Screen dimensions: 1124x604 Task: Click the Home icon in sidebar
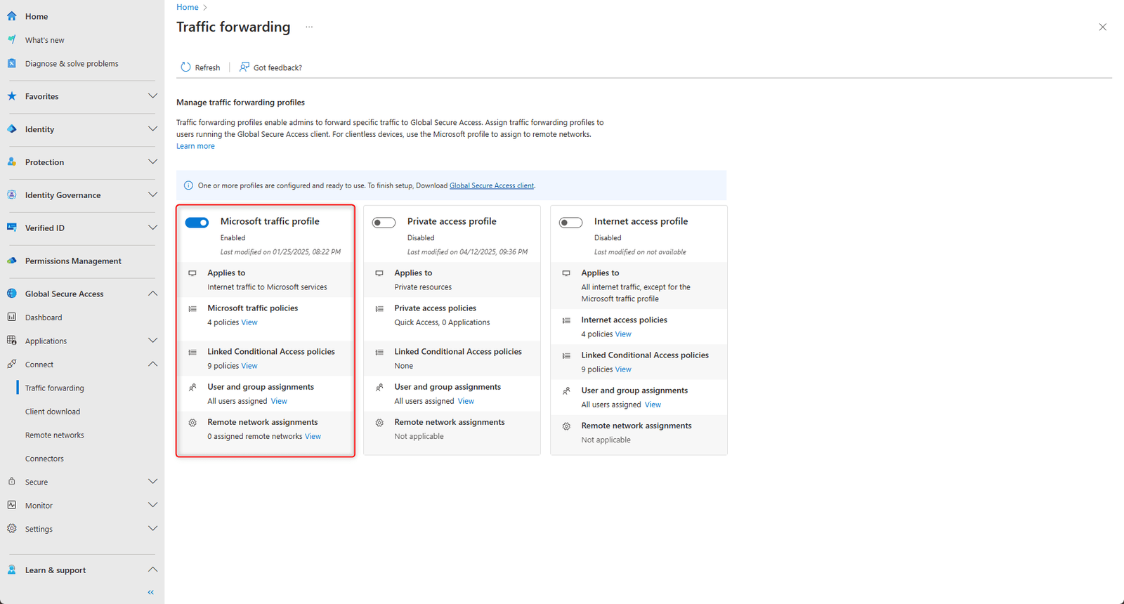point(12,16)
